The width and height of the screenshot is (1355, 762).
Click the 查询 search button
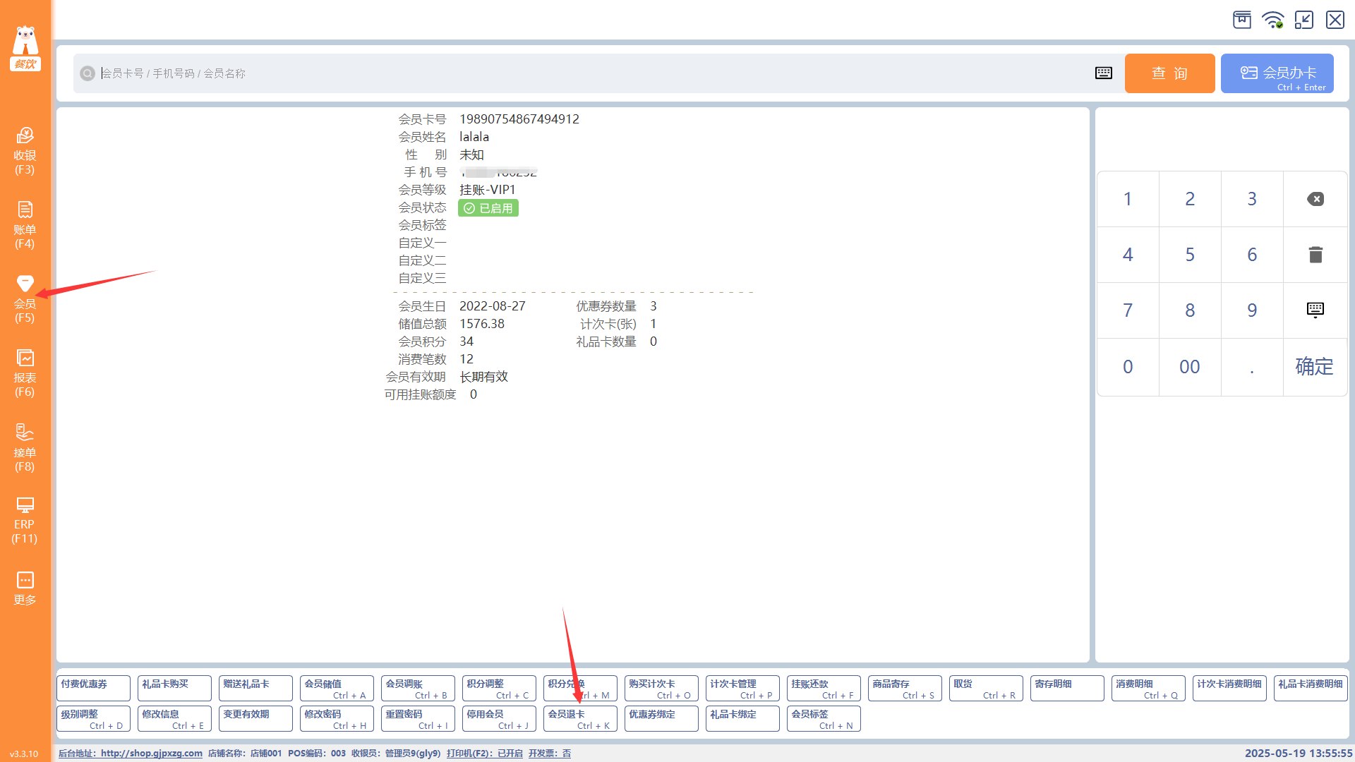coord(1169,73)
